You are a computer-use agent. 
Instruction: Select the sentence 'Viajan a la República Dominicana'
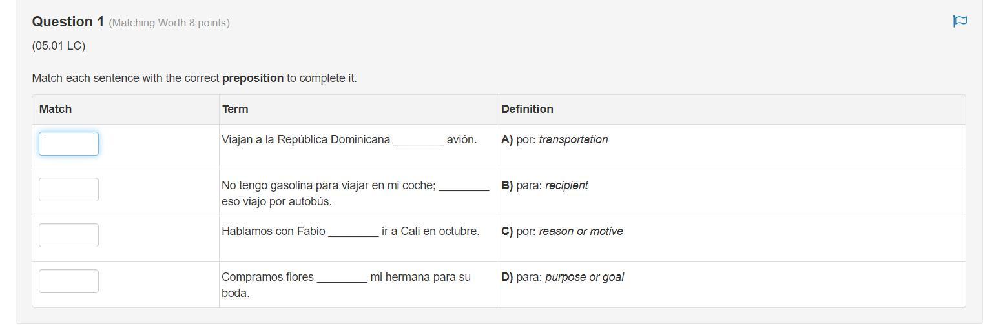click(x=305, y=139)
